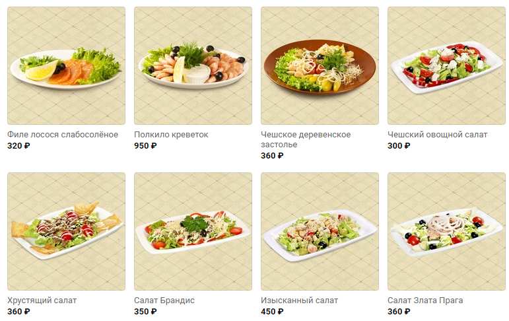Open the Чешский овощной салат dish photo
The width and height of the screenshot is (509, 321).
tap(447, 65)
